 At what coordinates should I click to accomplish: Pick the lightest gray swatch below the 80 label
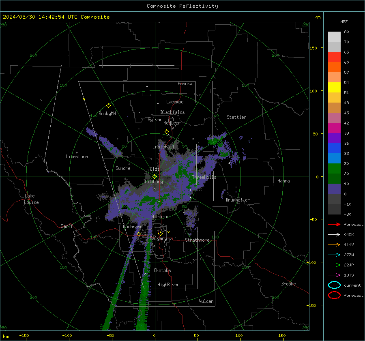coord(334,36)
